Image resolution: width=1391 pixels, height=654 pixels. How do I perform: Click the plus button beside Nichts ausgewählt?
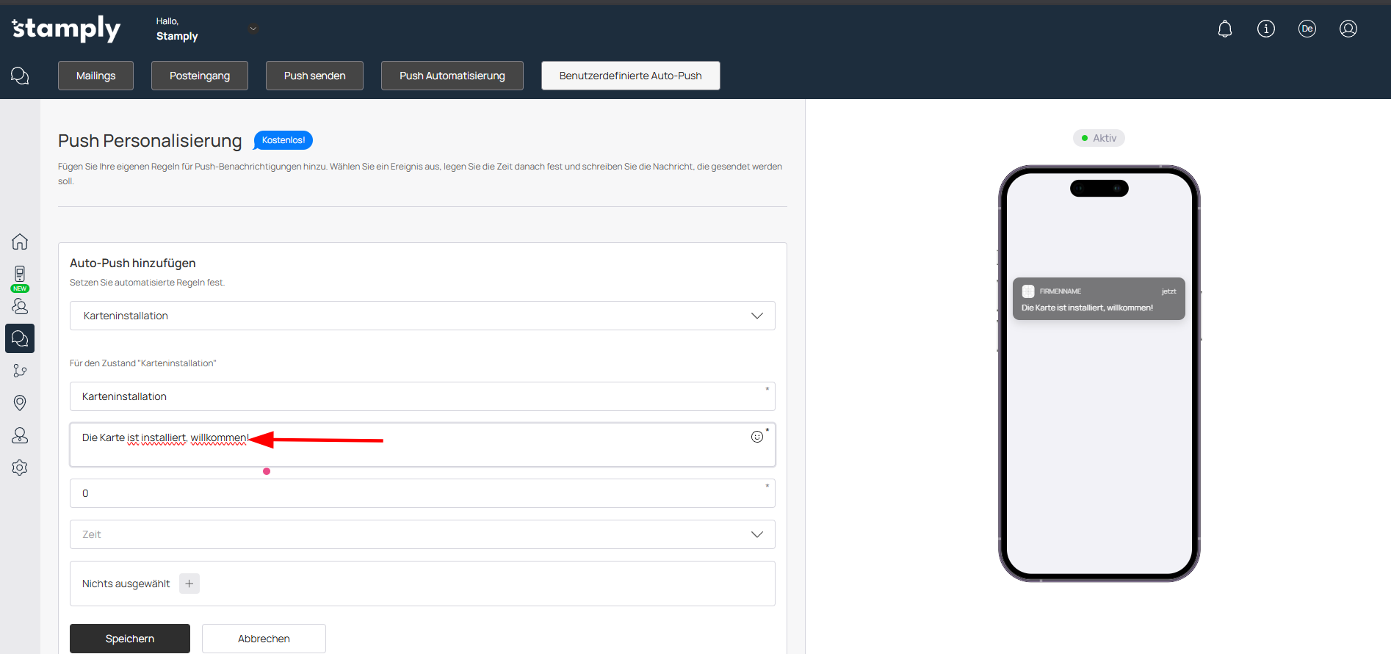tap(189, 584)
